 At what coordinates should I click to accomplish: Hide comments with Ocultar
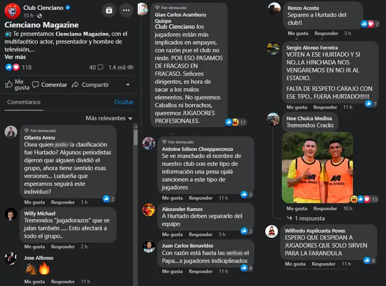coord(124,102)
